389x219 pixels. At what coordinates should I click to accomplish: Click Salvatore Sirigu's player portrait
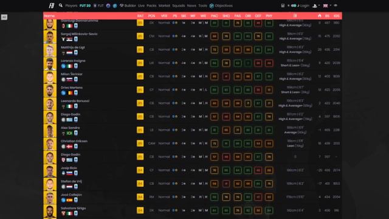click(x=50, y=211)
